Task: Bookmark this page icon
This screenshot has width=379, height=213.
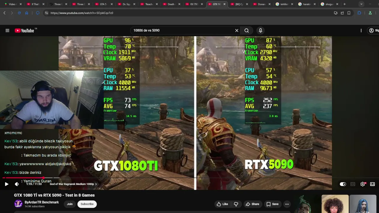Action: [x=349, y=13]
